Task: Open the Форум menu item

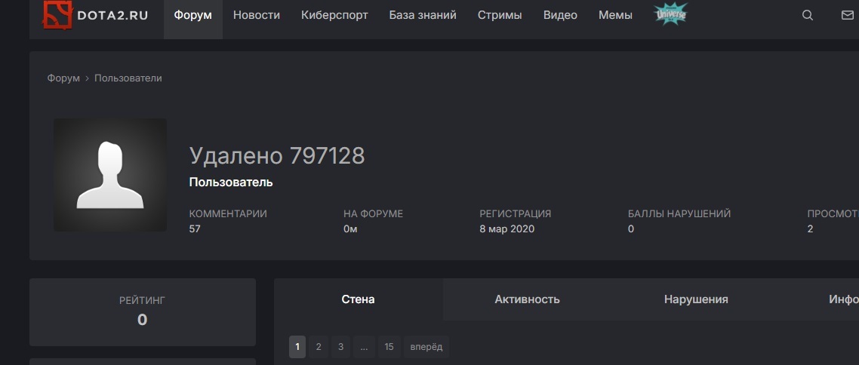Action: coord(192,15)
